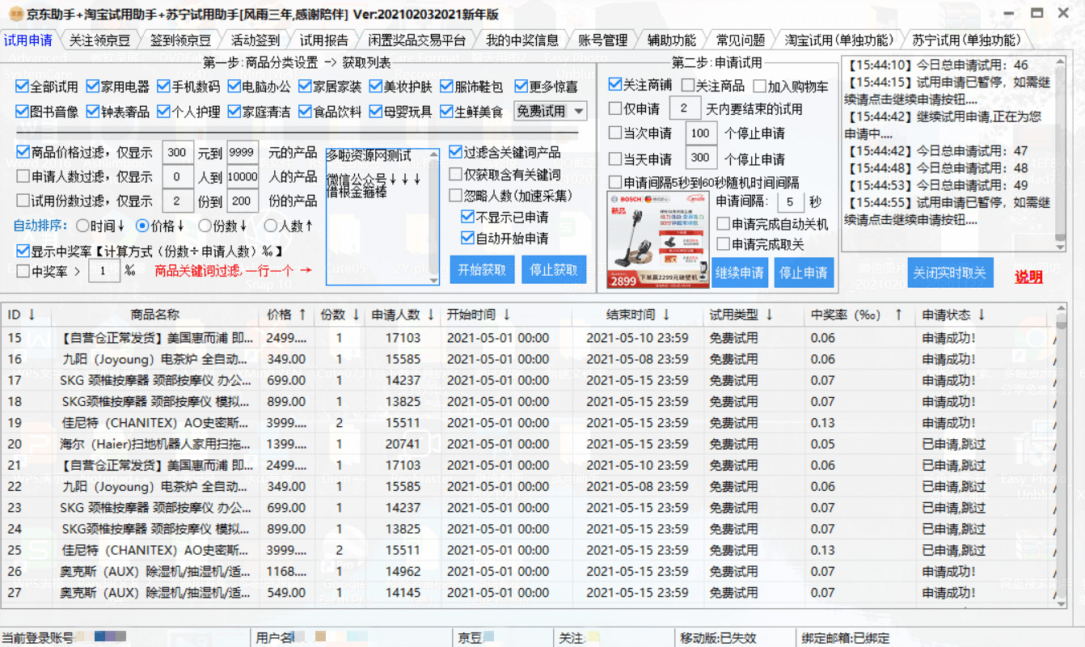Enable 申请人数过滤 checkbox

point(23,177)
